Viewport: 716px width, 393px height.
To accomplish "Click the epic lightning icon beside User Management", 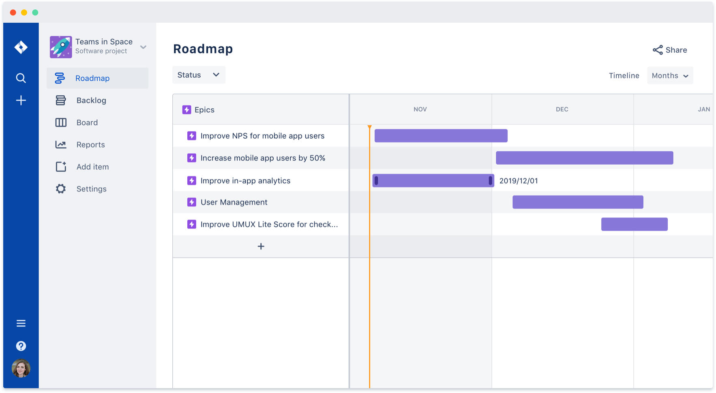I will point(191,202).
